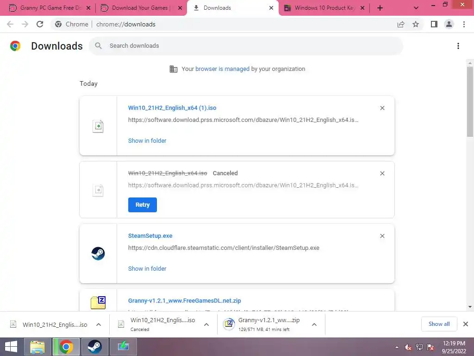Click the muted volume tray icon
Viewport: 474px width, 356px height.
pyautogui.click(x=408, y=347)
